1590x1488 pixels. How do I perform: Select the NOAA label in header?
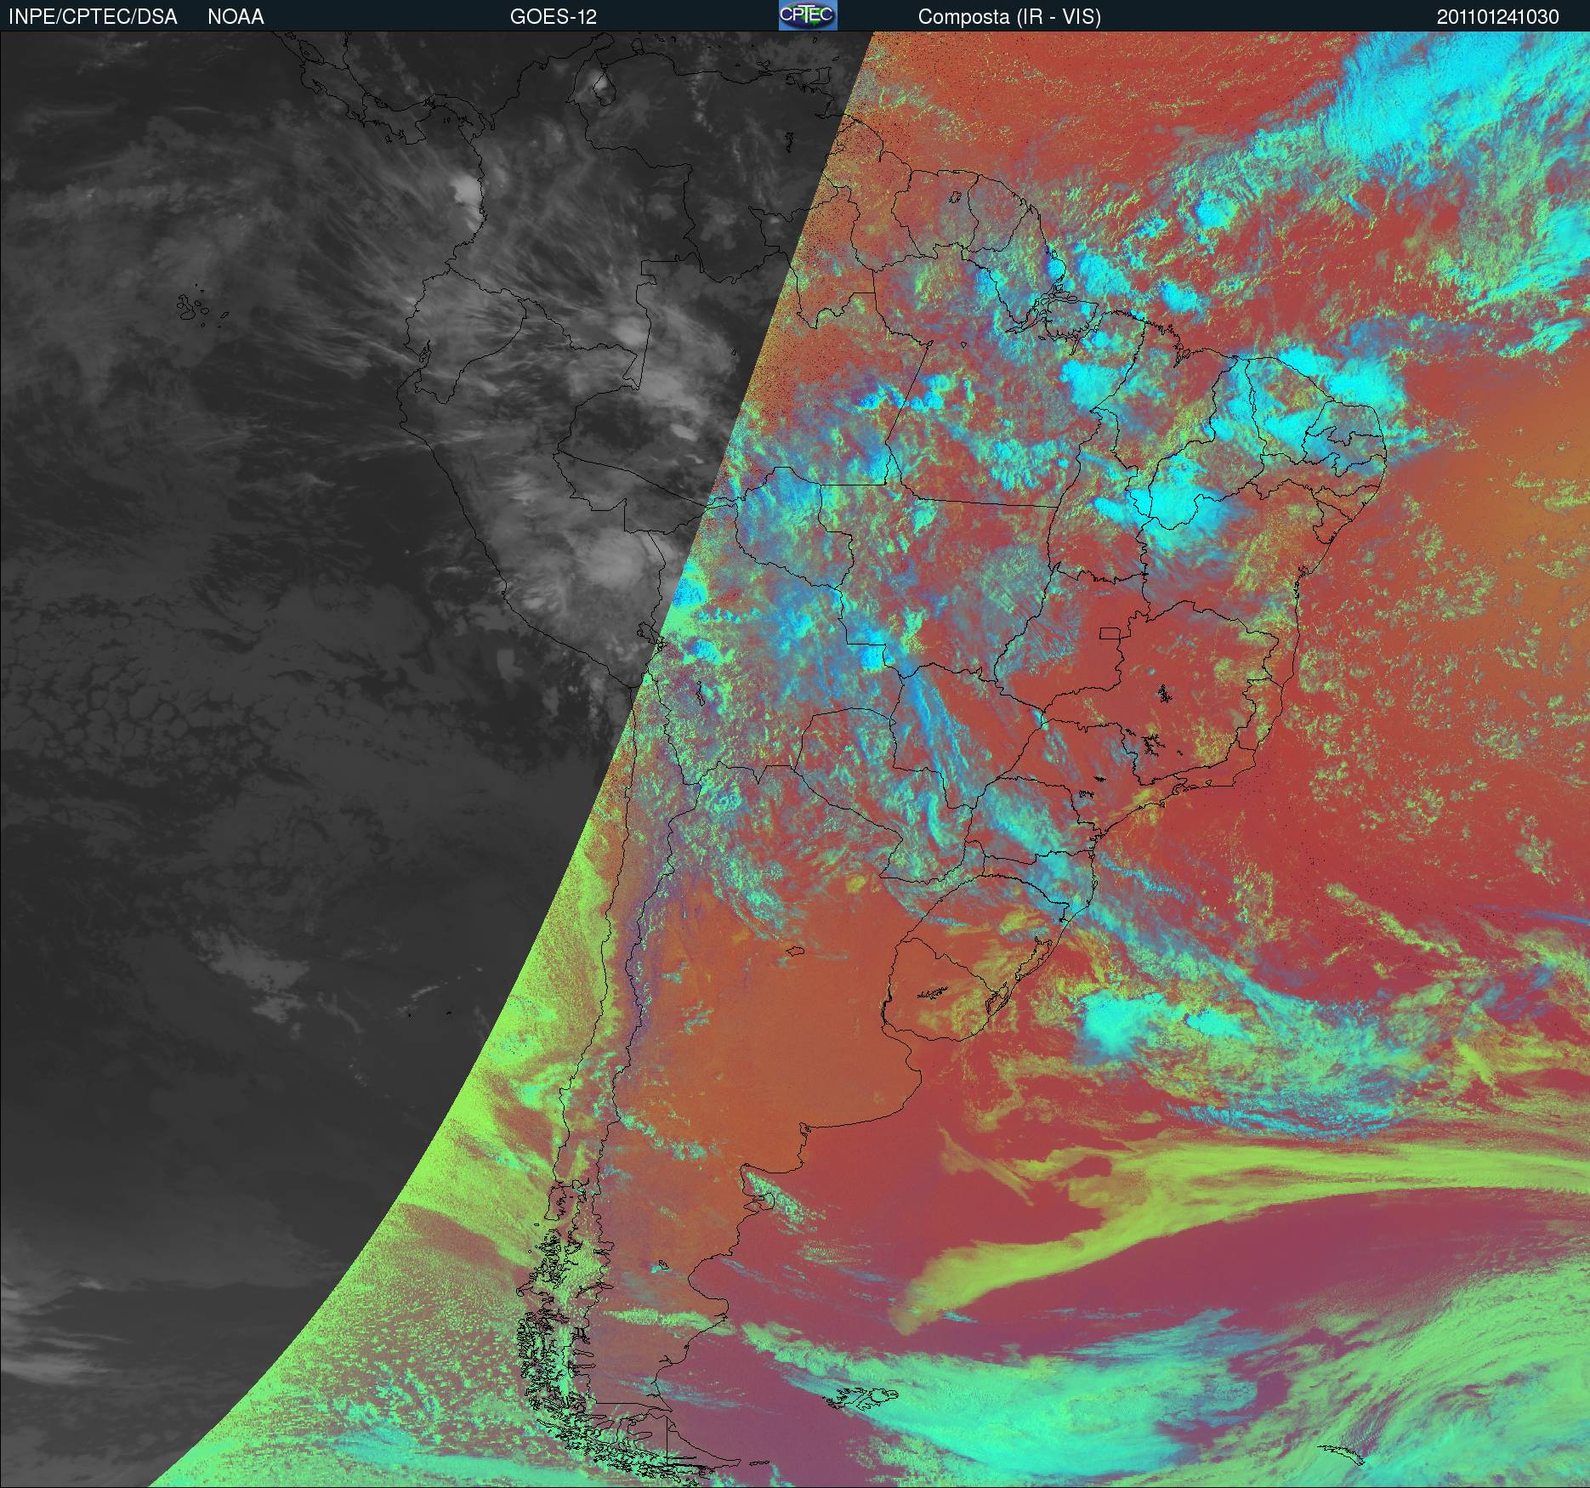(x=236, y=17)
